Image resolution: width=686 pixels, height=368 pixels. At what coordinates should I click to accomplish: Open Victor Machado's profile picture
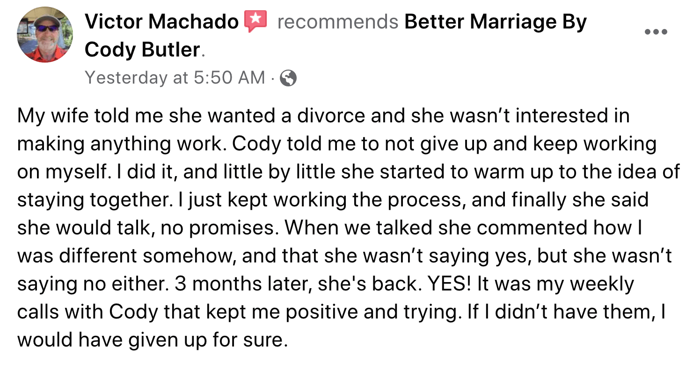[x=45, y=35]
